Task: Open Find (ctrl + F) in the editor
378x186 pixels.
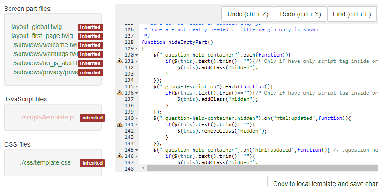Action: tap(351, 14)
